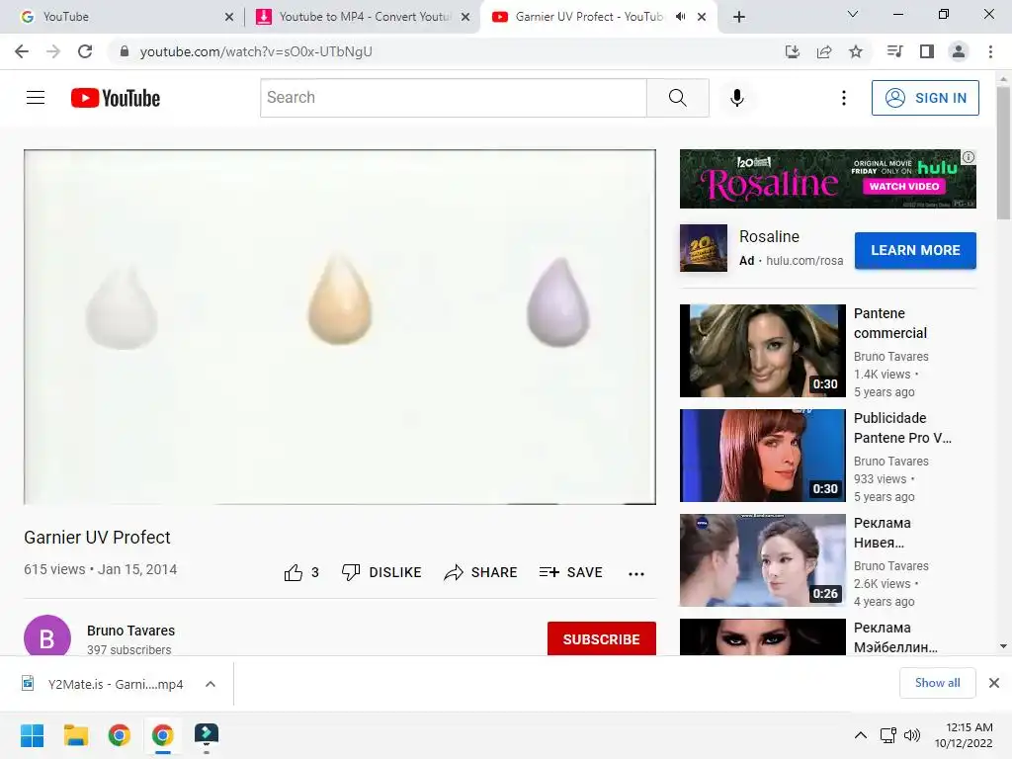Click SIGN IN button
The width and height of the screenshot is (1012, 759).
(x=925, y=98)
